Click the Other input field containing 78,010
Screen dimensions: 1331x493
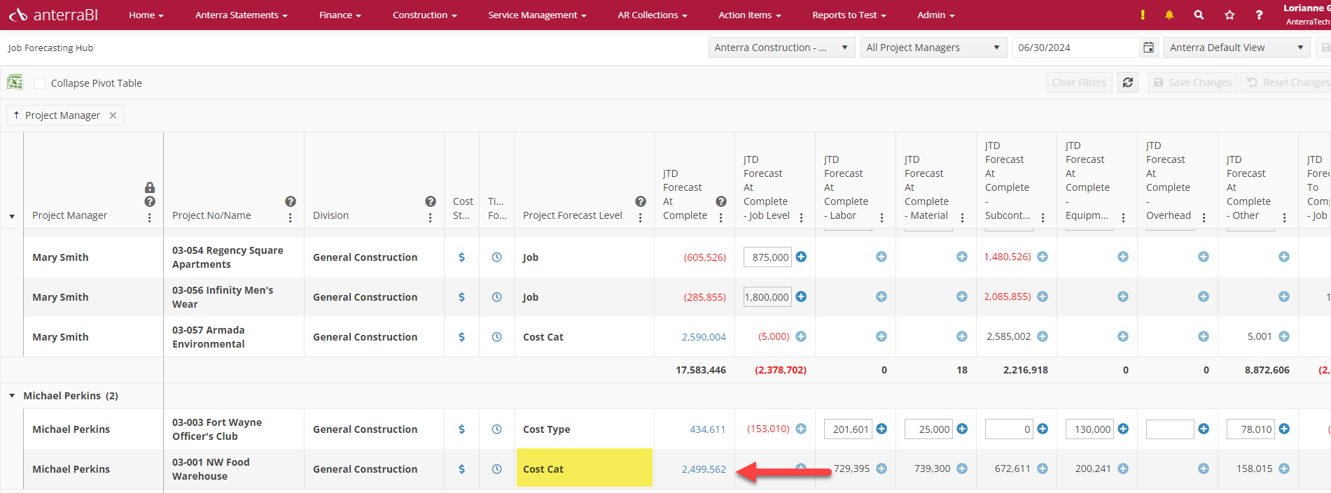point(1250,429)
